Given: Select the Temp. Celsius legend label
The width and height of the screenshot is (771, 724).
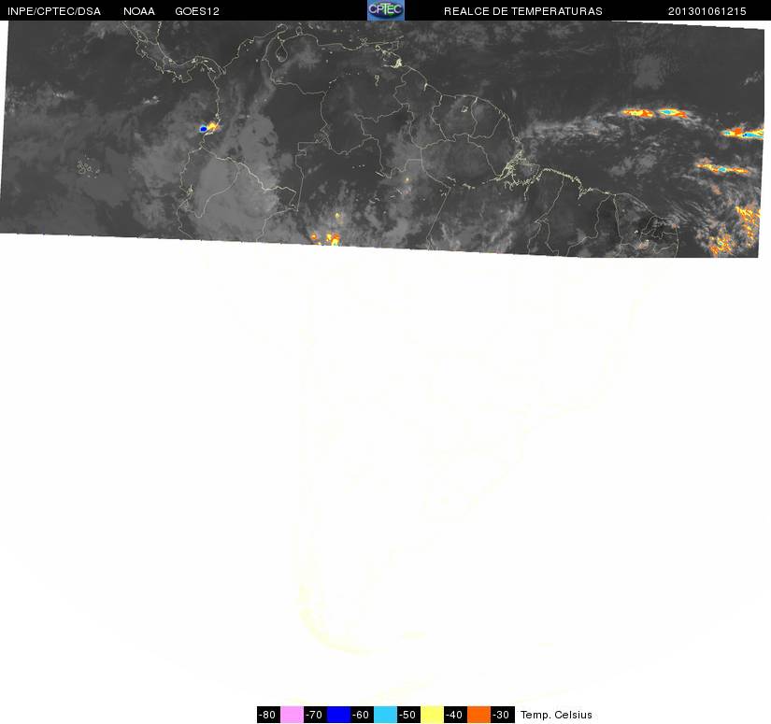Looking at the screenshot, I should [556, 715].
